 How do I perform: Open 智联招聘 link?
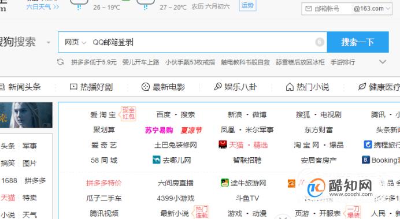(x=247, y=160)
